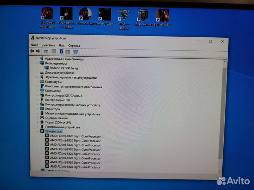Click the action pane toolbar icon next to Help
The image size is (254, 190).
tap(67, 52)
